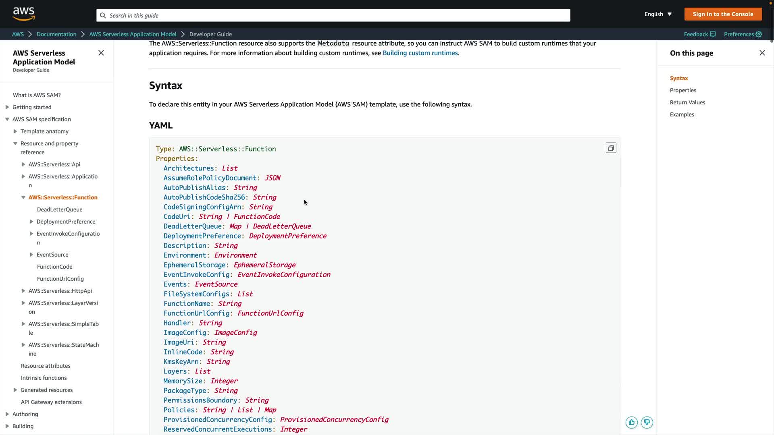Jump to Properties section
774x435 pixels.
[x=683, y=90]
